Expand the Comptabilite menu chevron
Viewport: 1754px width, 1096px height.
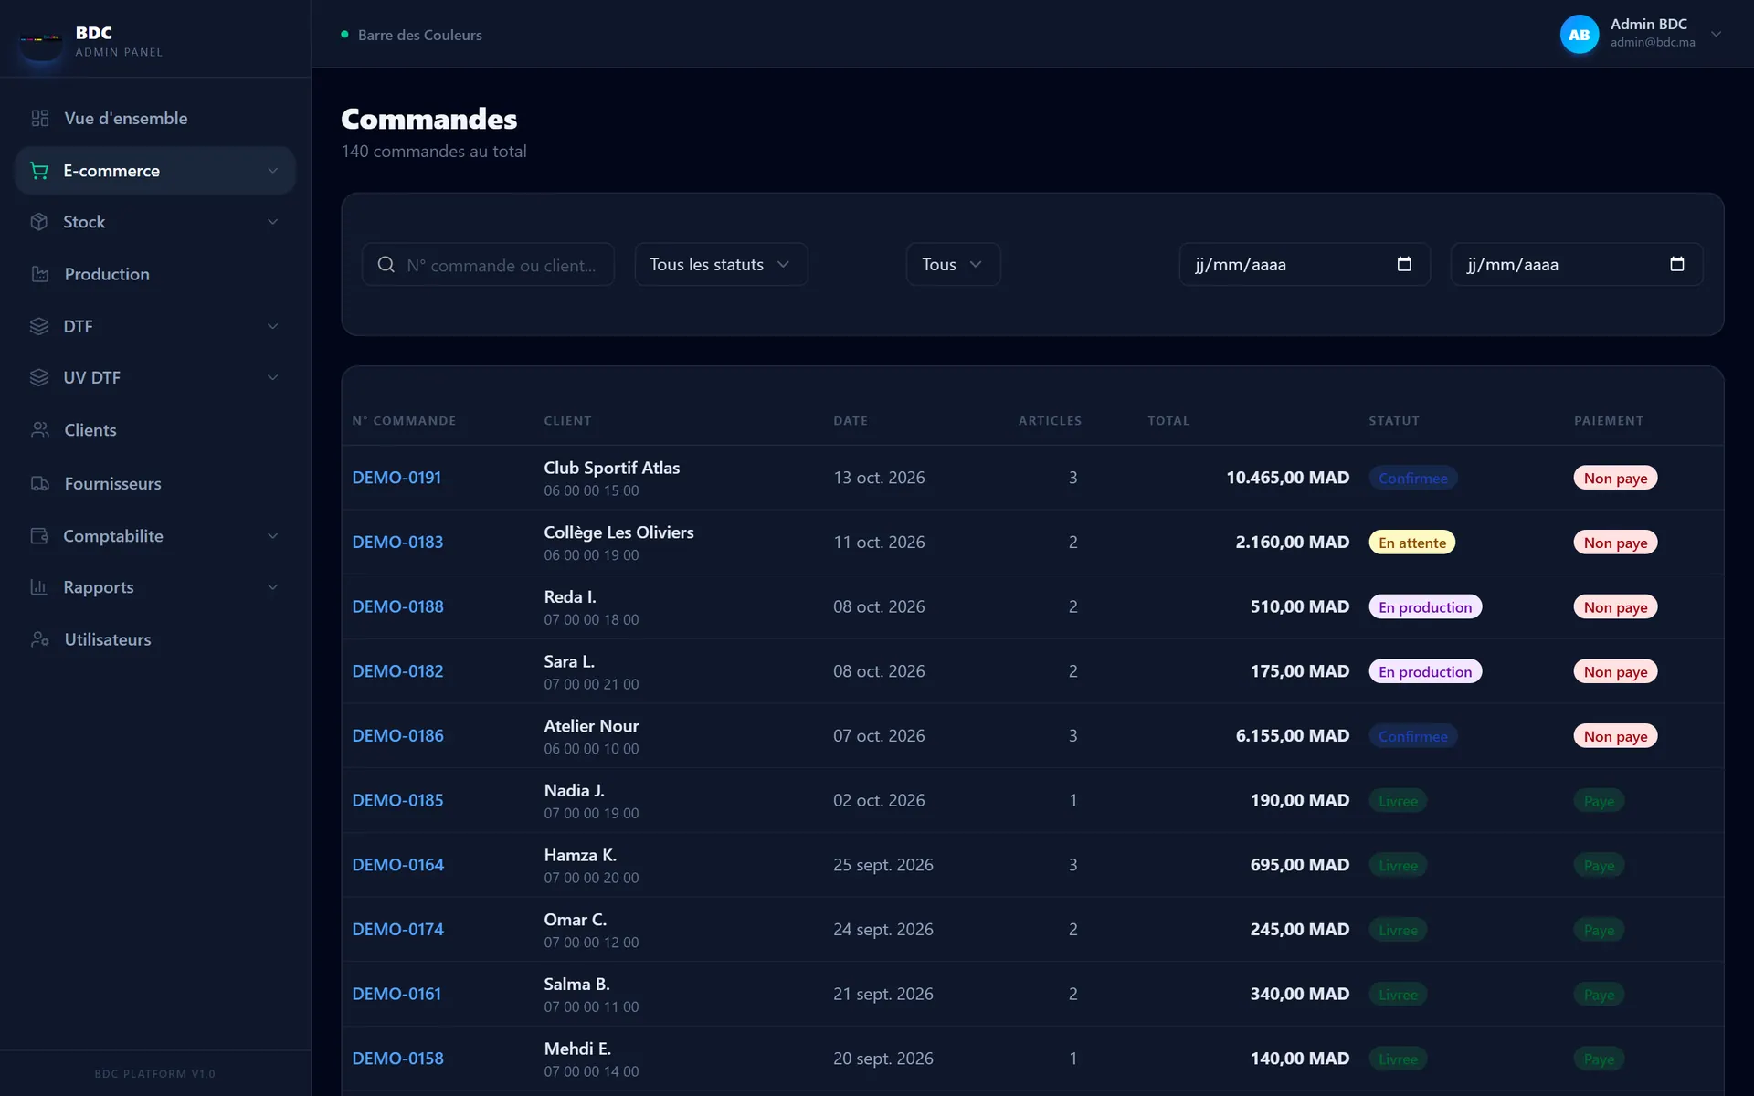tap(272, 536)
